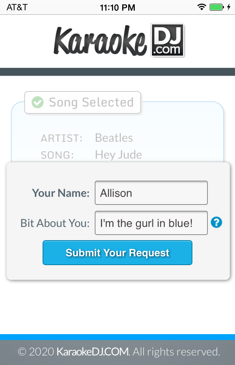Screen dimensions: 235x365
Task: Tap the Beatles artist name
Action: (114, 138)
